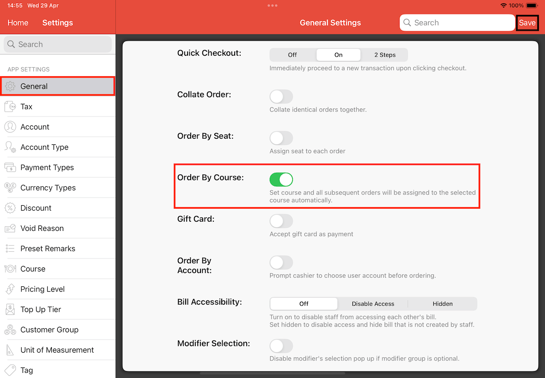This screenshot has height=378, width=545.
Task: Tap the three-dot multitasking indicator
Action: pyautogui.click(x=272, y=6)
